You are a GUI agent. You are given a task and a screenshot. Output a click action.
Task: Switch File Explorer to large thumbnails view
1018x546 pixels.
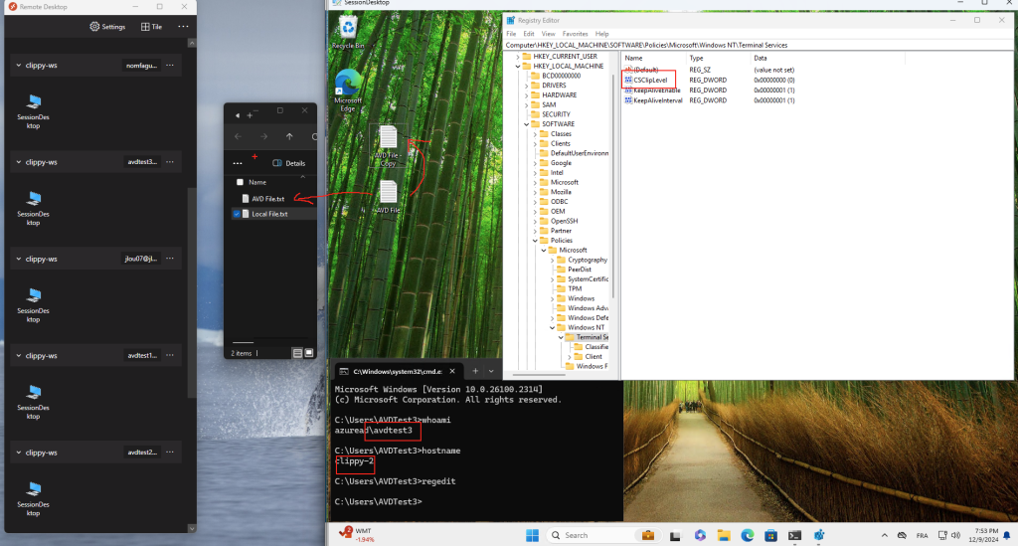pos(309,353)
